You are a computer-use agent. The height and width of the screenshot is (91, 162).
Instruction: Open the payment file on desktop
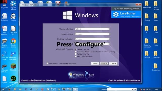pos(4,80)
